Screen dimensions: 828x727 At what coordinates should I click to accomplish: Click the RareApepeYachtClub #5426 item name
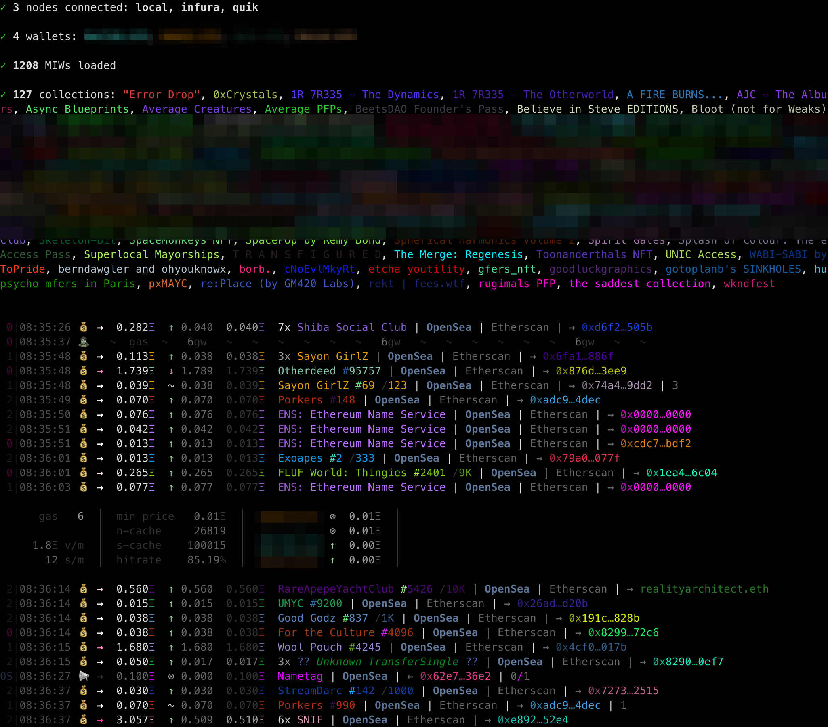tap(355, 589)
